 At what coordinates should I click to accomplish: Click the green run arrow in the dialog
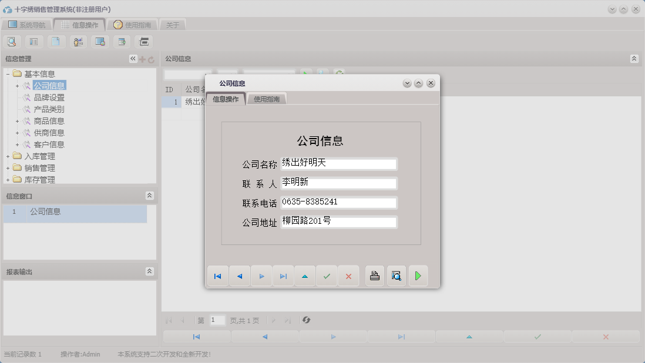pyautogui.click(x=418, y=275)
